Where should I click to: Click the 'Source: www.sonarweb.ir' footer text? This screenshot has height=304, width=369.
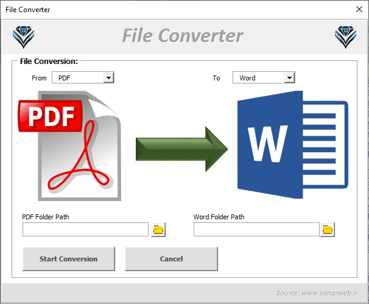pos(317,293)
